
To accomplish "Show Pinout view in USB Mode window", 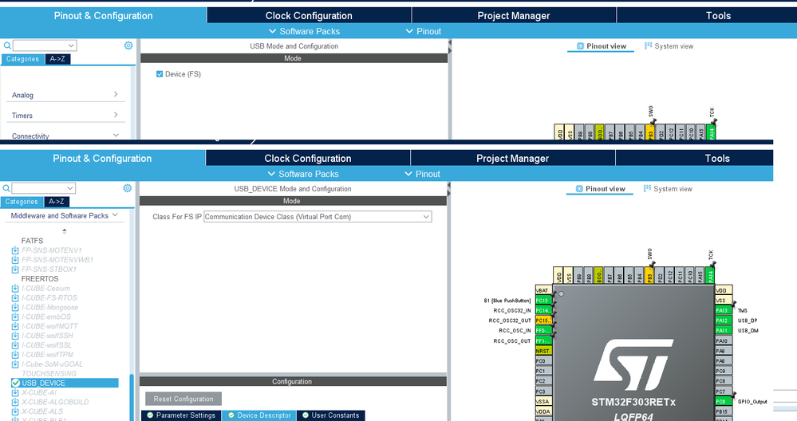I will coord(601,46).
